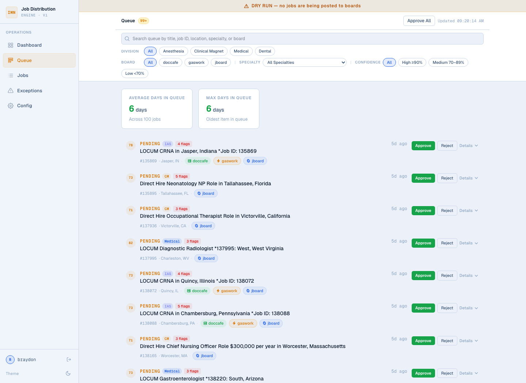Select the Anesthesia division filter
Image resolution: width=526 pixels, height=383 pixels.
click(174, 51)
